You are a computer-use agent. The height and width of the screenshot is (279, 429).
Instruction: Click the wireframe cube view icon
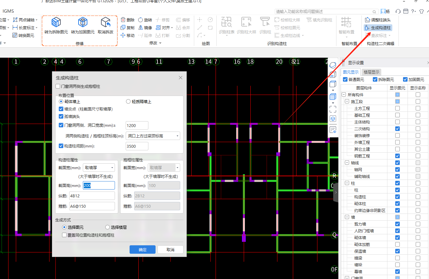click(333, 84)
